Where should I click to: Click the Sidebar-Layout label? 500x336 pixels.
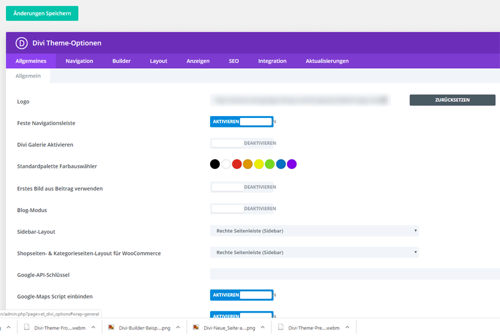pyautogui.click(x=36, y=232)
